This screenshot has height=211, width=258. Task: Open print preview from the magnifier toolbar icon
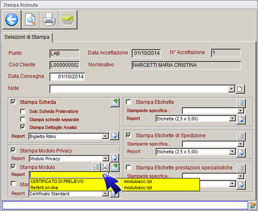[30, 19]
